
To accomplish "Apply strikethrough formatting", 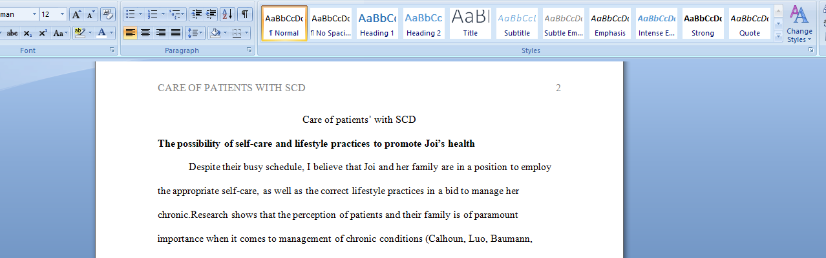I will [x=12, y=33].
